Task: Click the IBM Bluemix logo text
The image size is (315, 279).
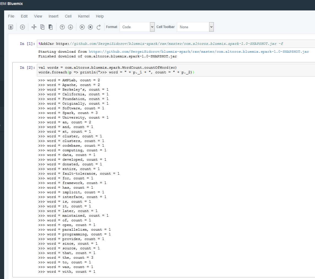Action: [x=12, y=4]
